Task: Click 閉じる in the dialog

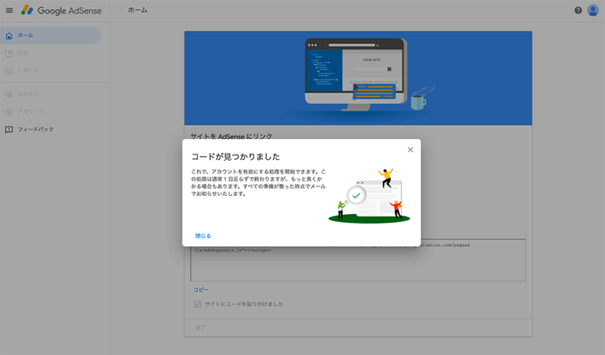Action: (203, 236)
